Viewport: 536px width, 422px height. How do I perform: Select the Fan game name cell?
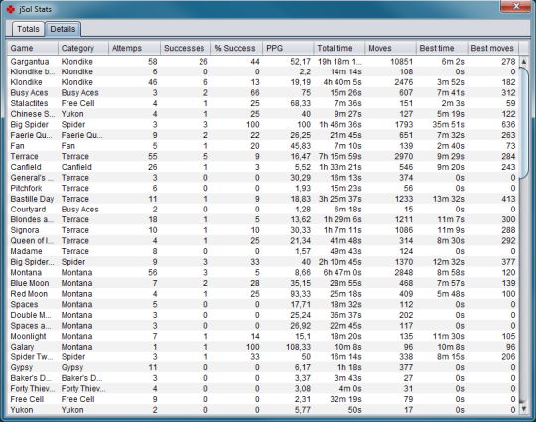33,146
